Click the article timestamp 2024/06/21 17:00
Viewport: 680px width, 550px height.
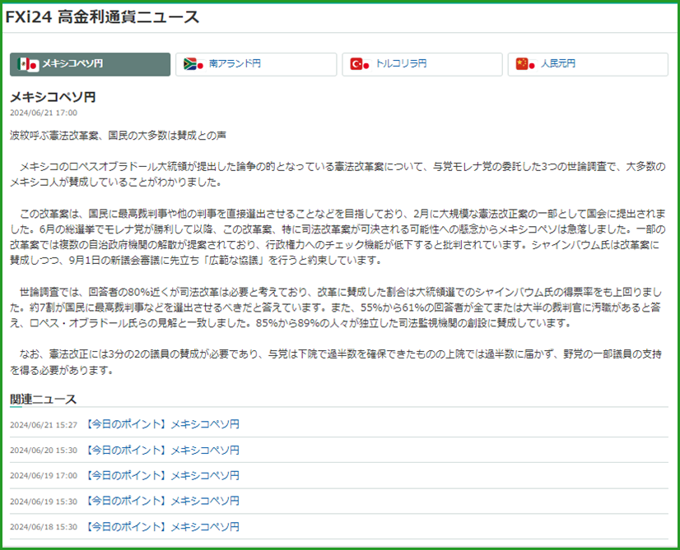coord(44,113)
